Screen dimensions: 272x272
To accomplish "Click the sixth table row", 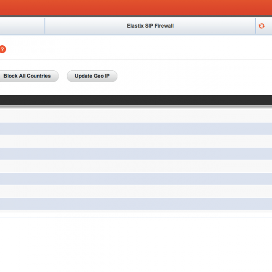I will [x=136, y=179].
